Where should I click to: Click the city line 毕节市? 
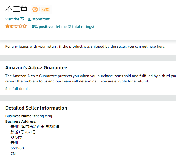(16, 137)
